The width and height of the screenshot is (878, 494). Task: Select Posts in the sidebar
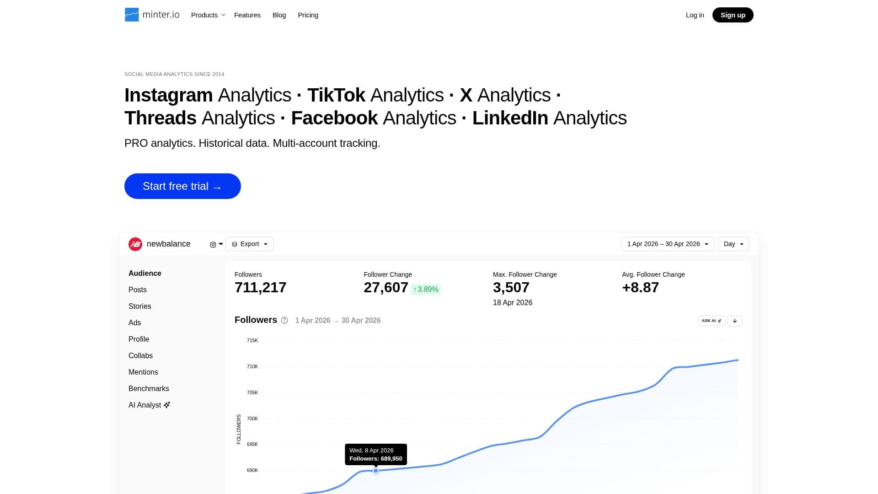click(x=138, y=290)
